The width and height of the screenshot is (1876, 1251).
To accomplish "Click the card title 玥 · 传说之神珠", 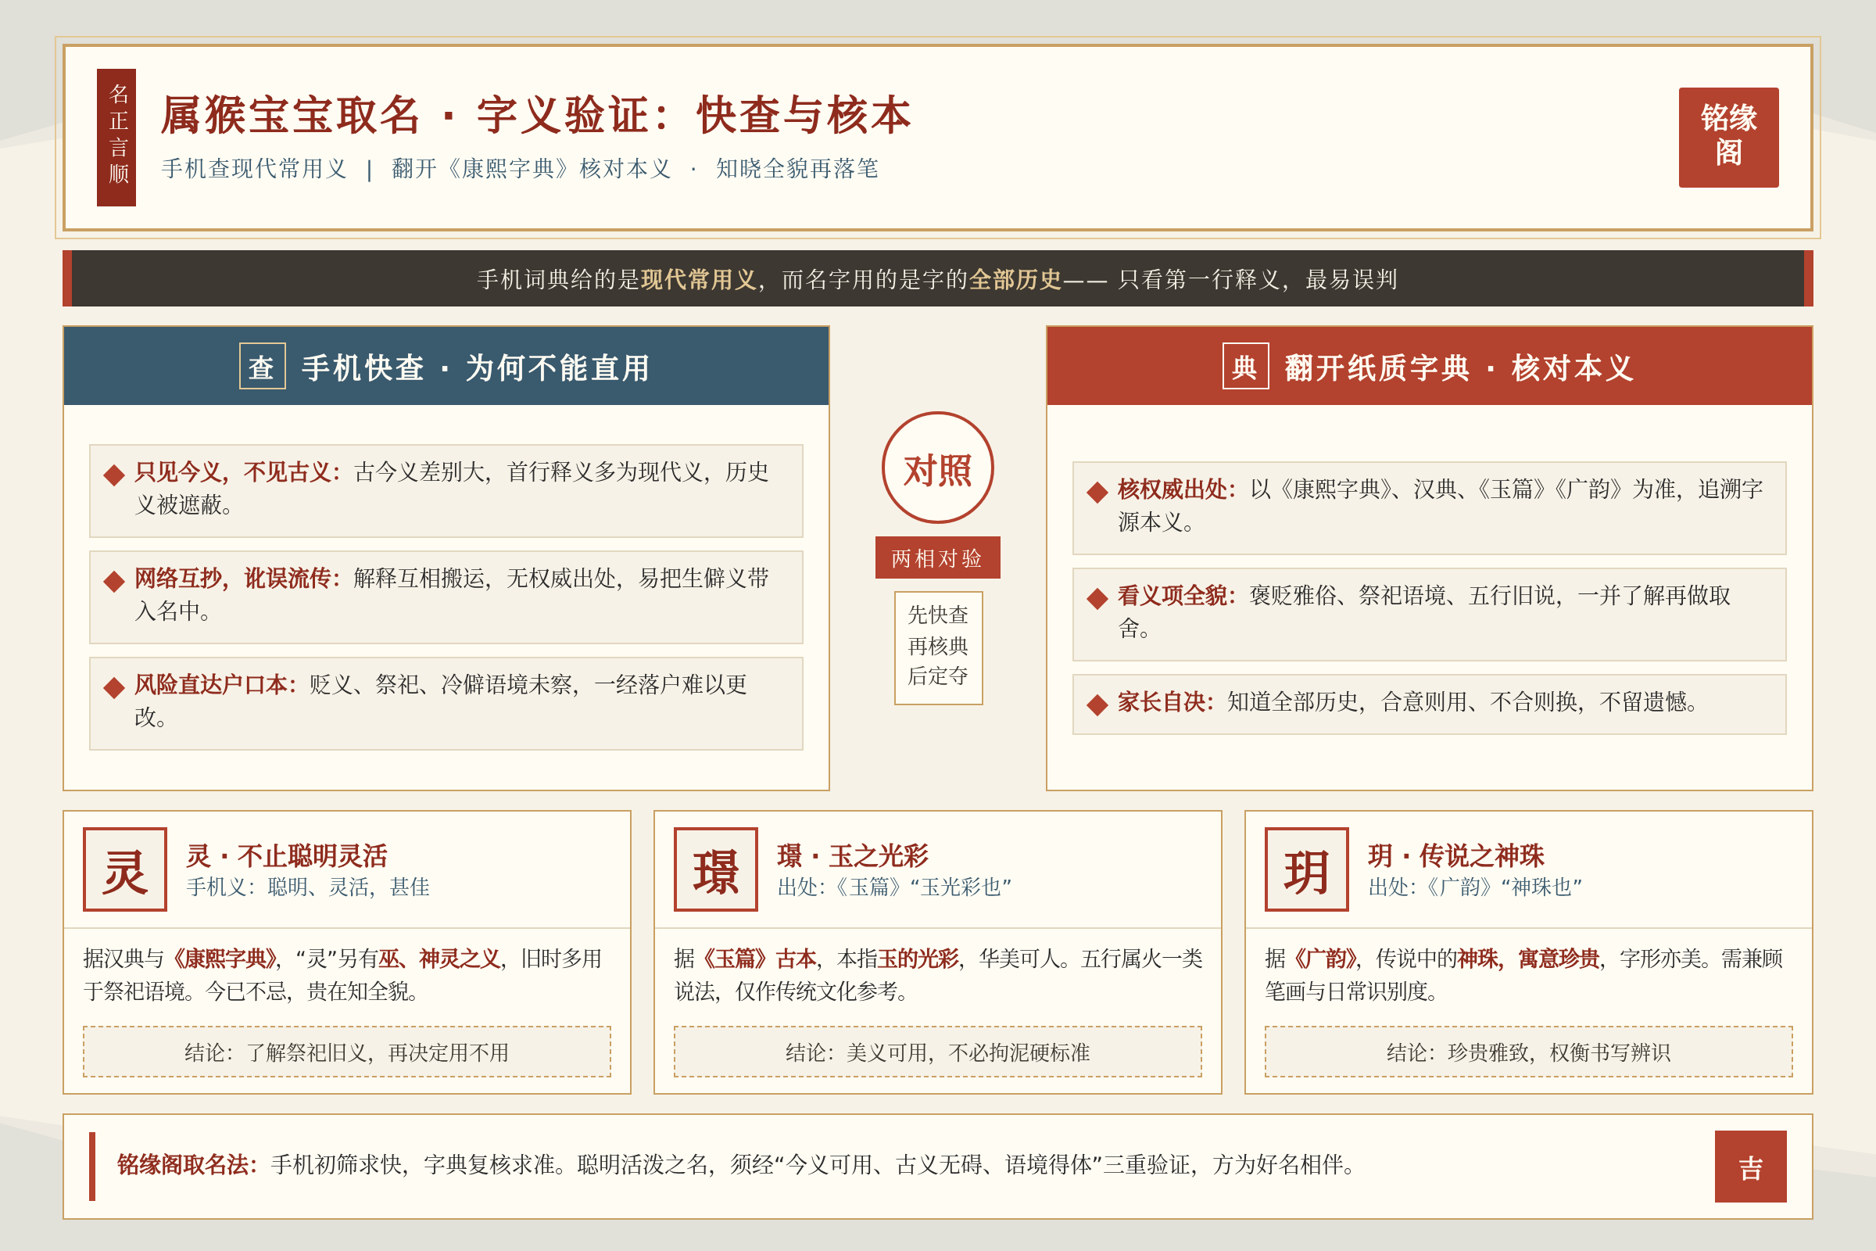I will click(x=1456, y=856).
